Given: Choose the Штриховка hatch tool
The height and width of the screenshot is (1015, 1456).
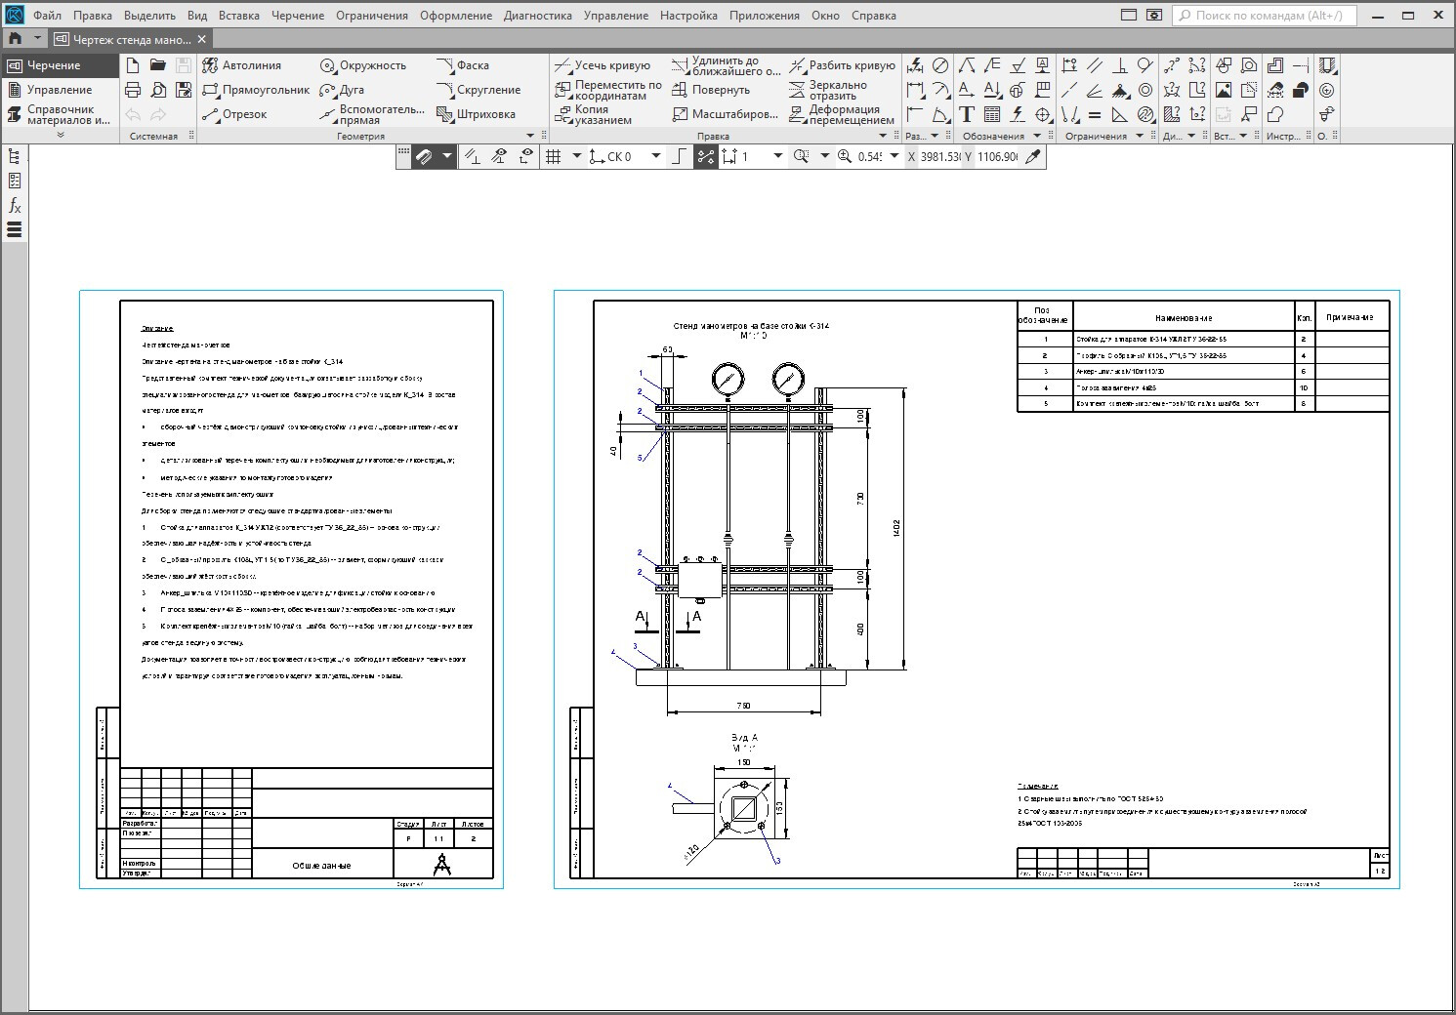Looking at the screenshot, I should [x=476, y=114].
